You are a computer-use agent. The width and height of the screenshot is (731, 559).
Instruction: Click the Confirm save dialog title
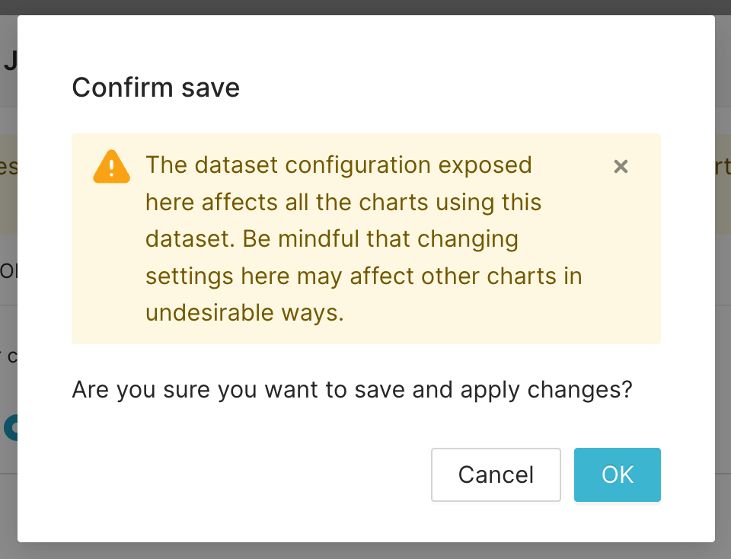click(x=155, y=88)
